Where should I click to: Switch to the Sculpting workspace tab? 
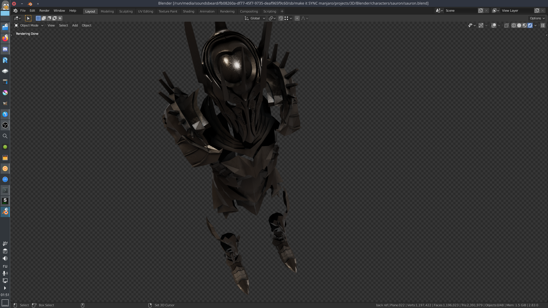point(126,11)
